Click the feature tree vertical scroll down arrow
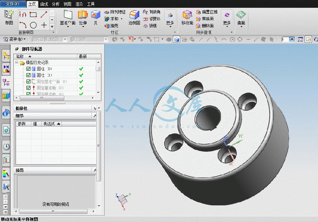Screen dimensions: 318x222 pos(98,93)
